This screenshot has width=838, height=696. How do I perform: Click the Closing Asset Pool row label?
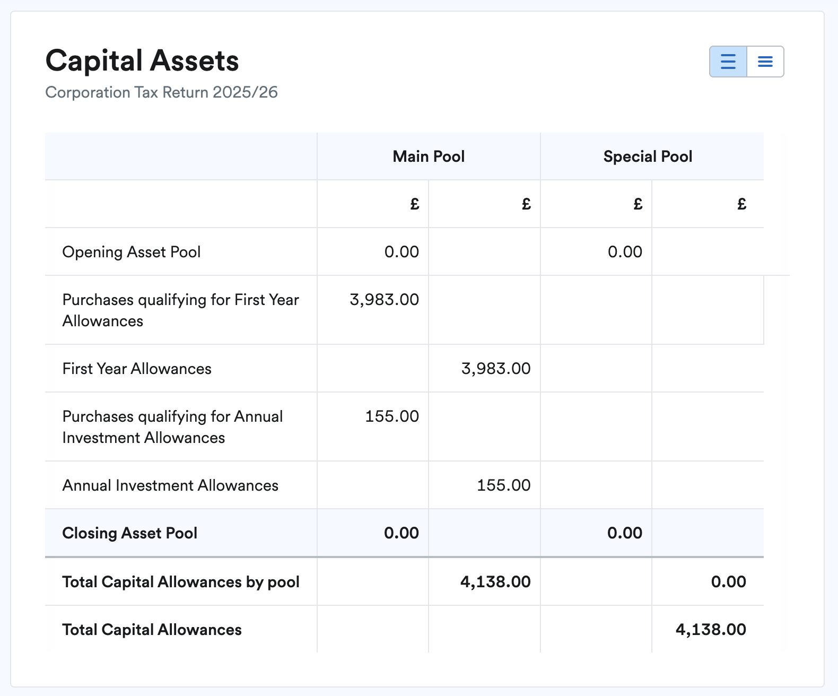129,533
